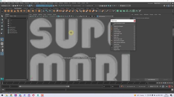Open the Sign In dropdown
Image resolution: width=174 pixels, height=97 pixels.
[125, 6]
